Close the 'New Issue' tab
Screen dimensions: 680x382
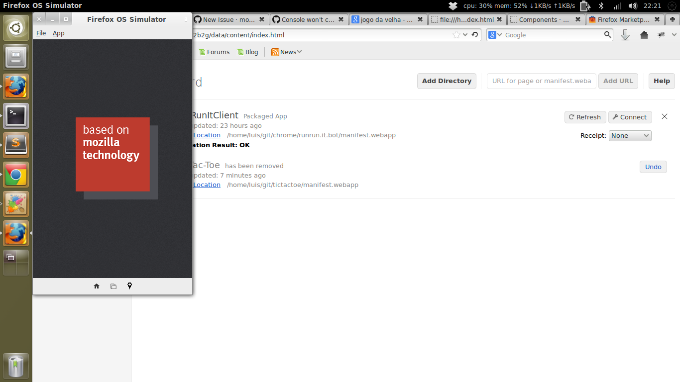[x=262, y=19]
